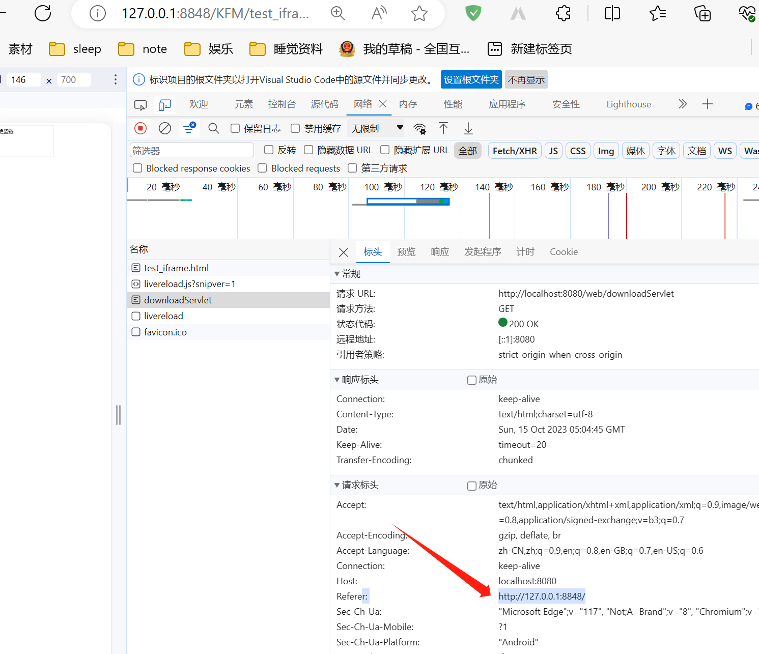Filter requests by Fetch/XHR
This screenshot has height=654, width=759.
tap(515, 151)
